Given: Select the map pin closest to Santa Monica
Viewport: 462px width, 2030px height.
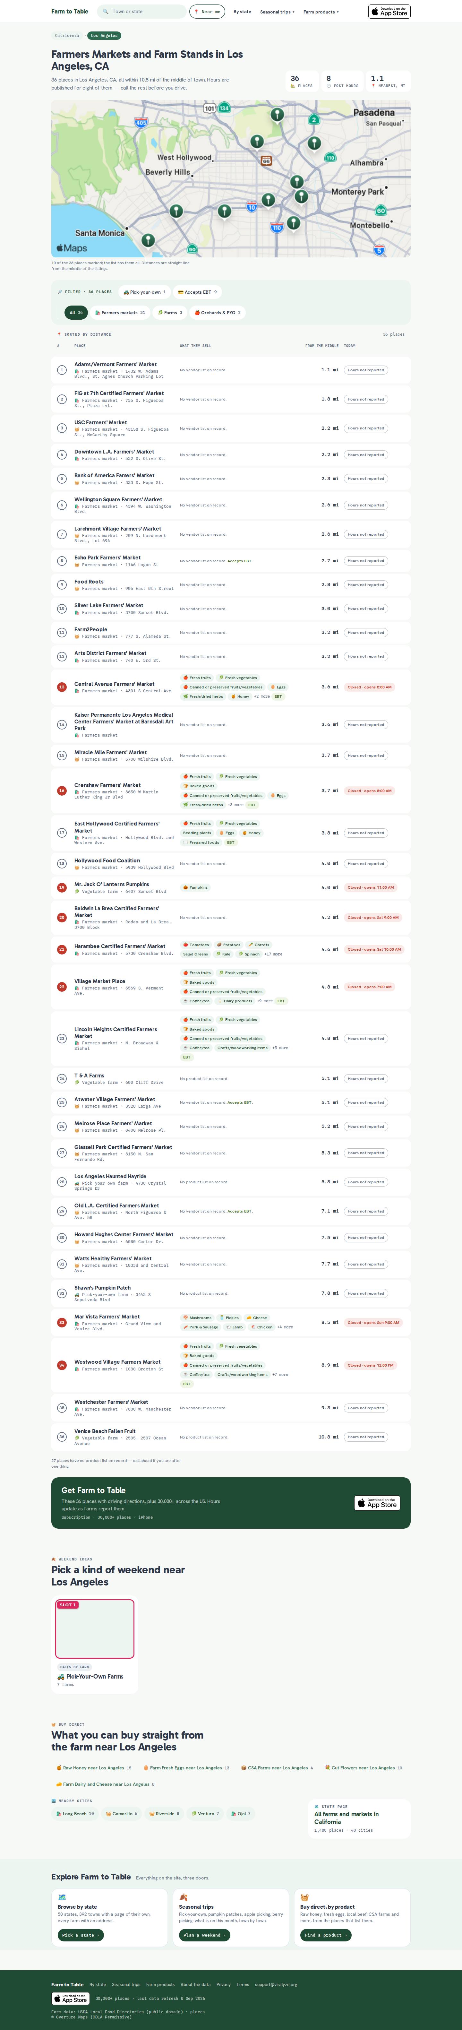Looking at the screenshot, I should click(148, 240).
